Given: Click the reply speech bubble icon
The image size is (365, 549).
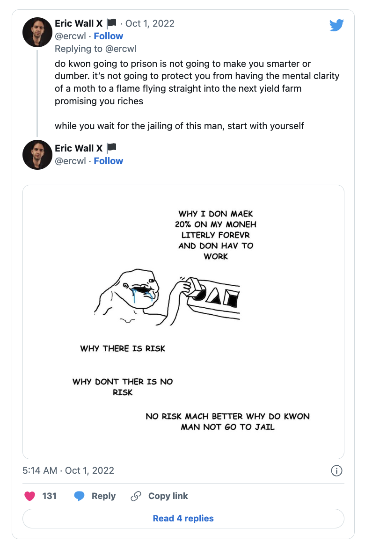Looking at the screenshot, I should (x=80, y=496).
